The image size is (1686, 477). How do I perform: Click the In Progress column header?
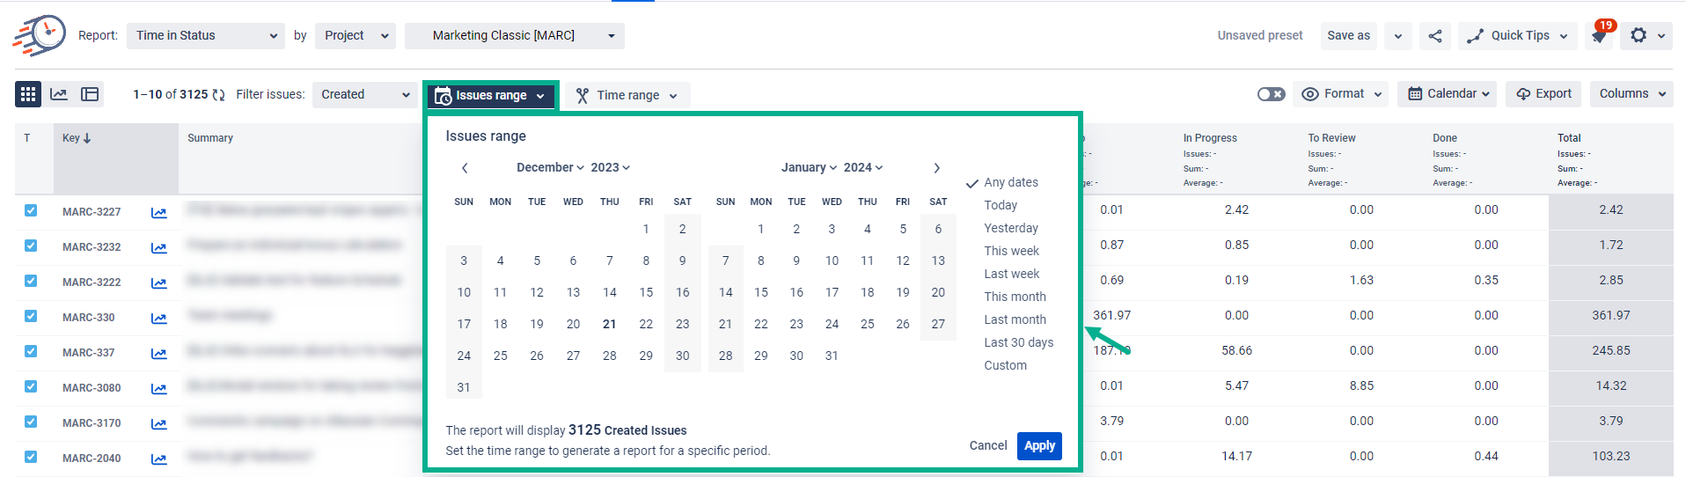[x=1210, y=138]
